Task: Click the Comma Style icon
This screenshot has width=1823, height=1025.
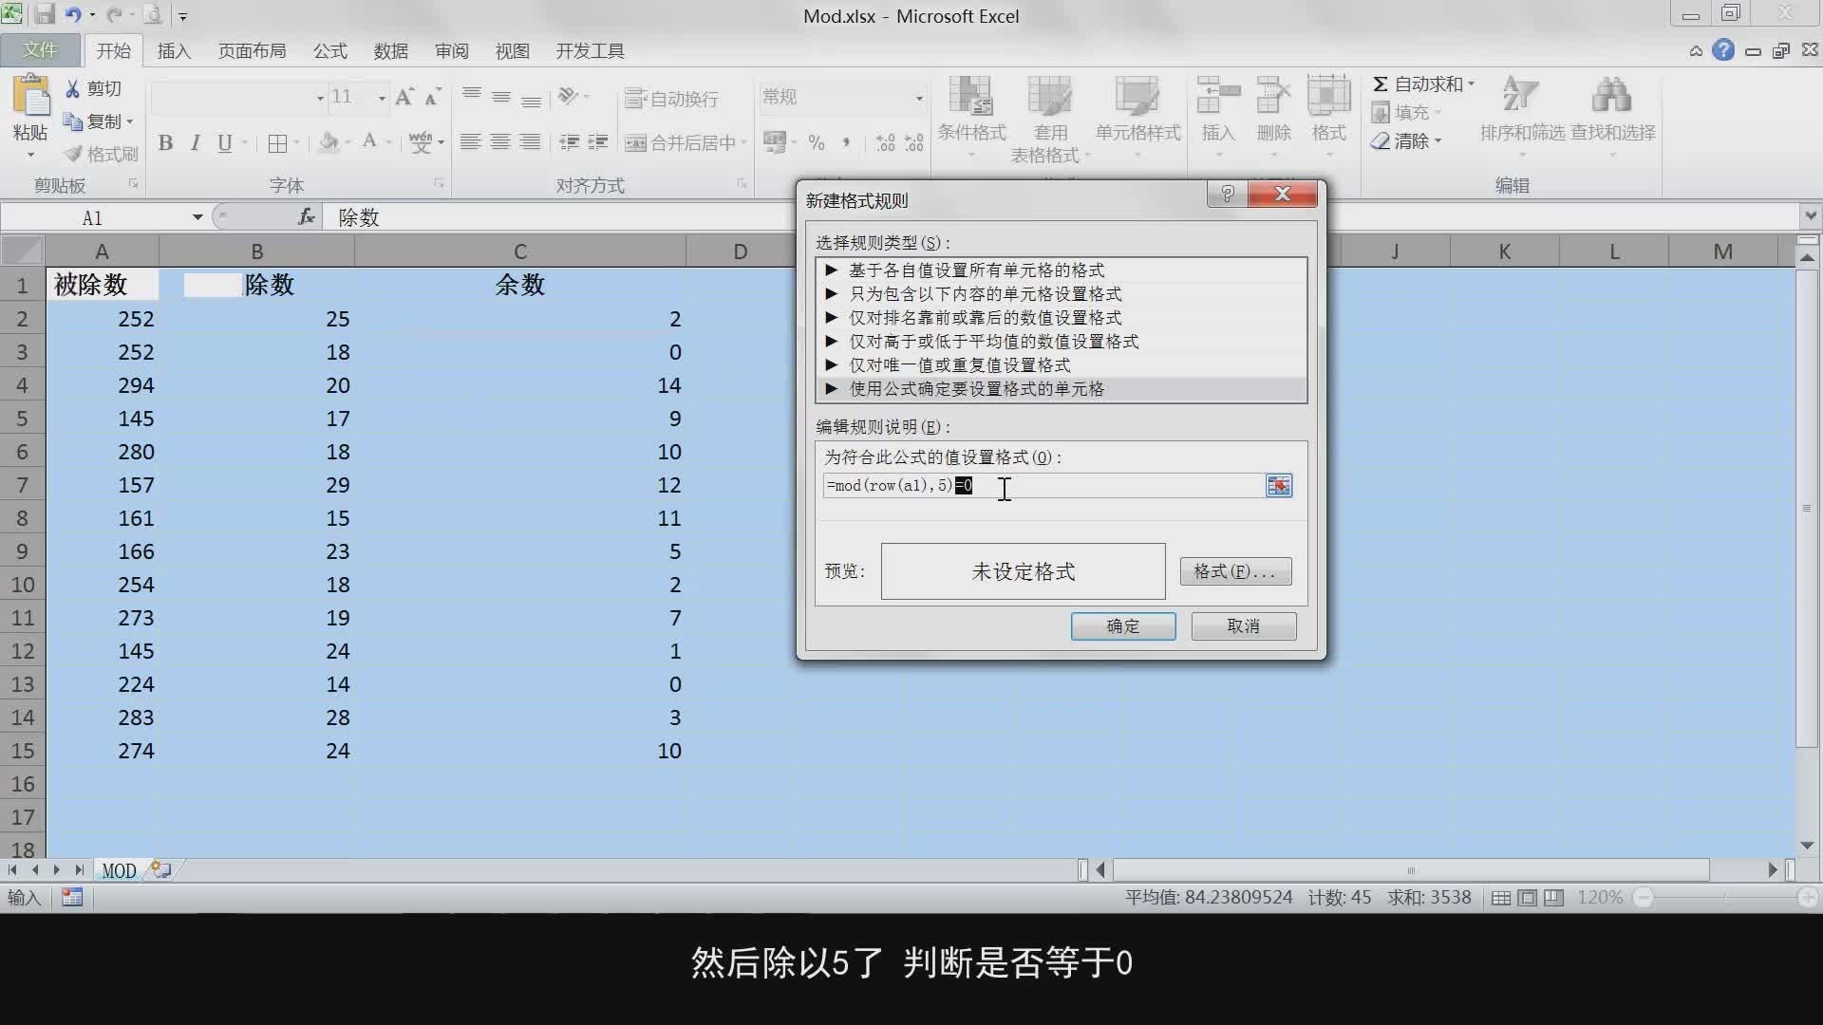Action: point(845,143)
